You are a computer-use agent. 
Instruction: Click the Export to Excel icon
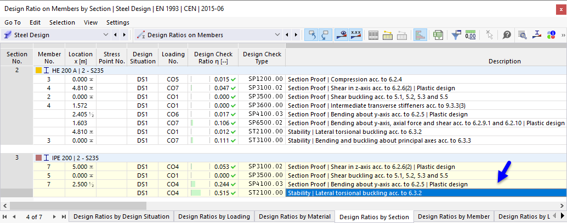(438, 35)
